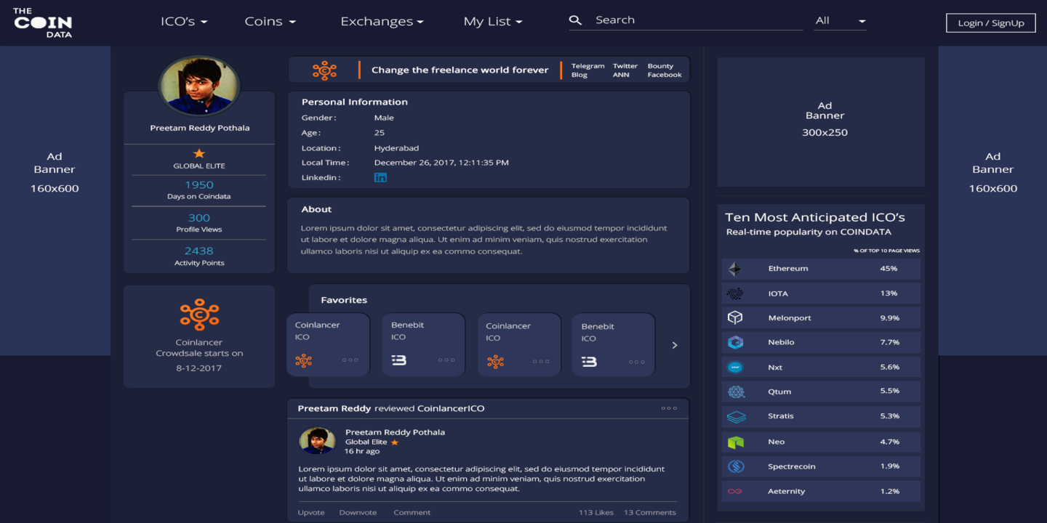Open the Bounty link
The image size is (1047, 523).
tap(660, 66)
